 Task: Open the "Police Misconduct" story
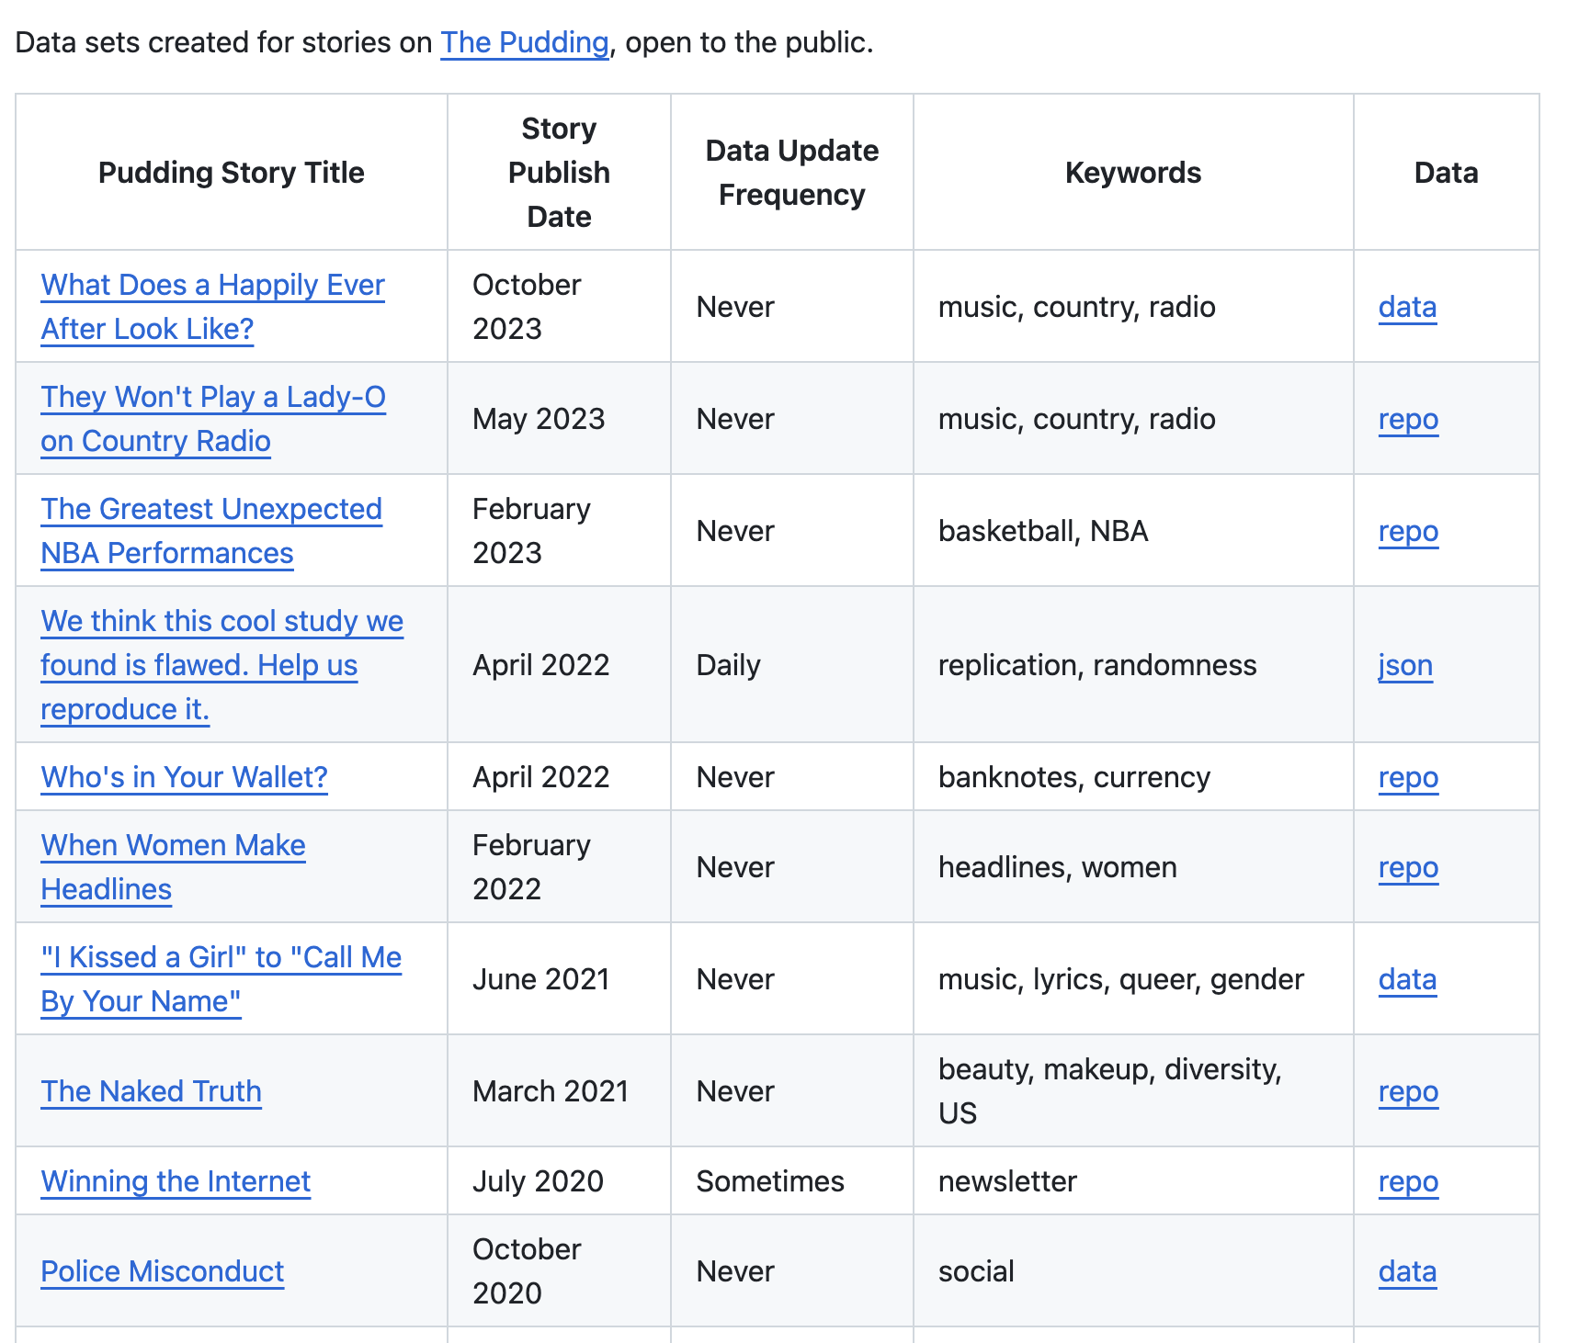click(162, 1270)
